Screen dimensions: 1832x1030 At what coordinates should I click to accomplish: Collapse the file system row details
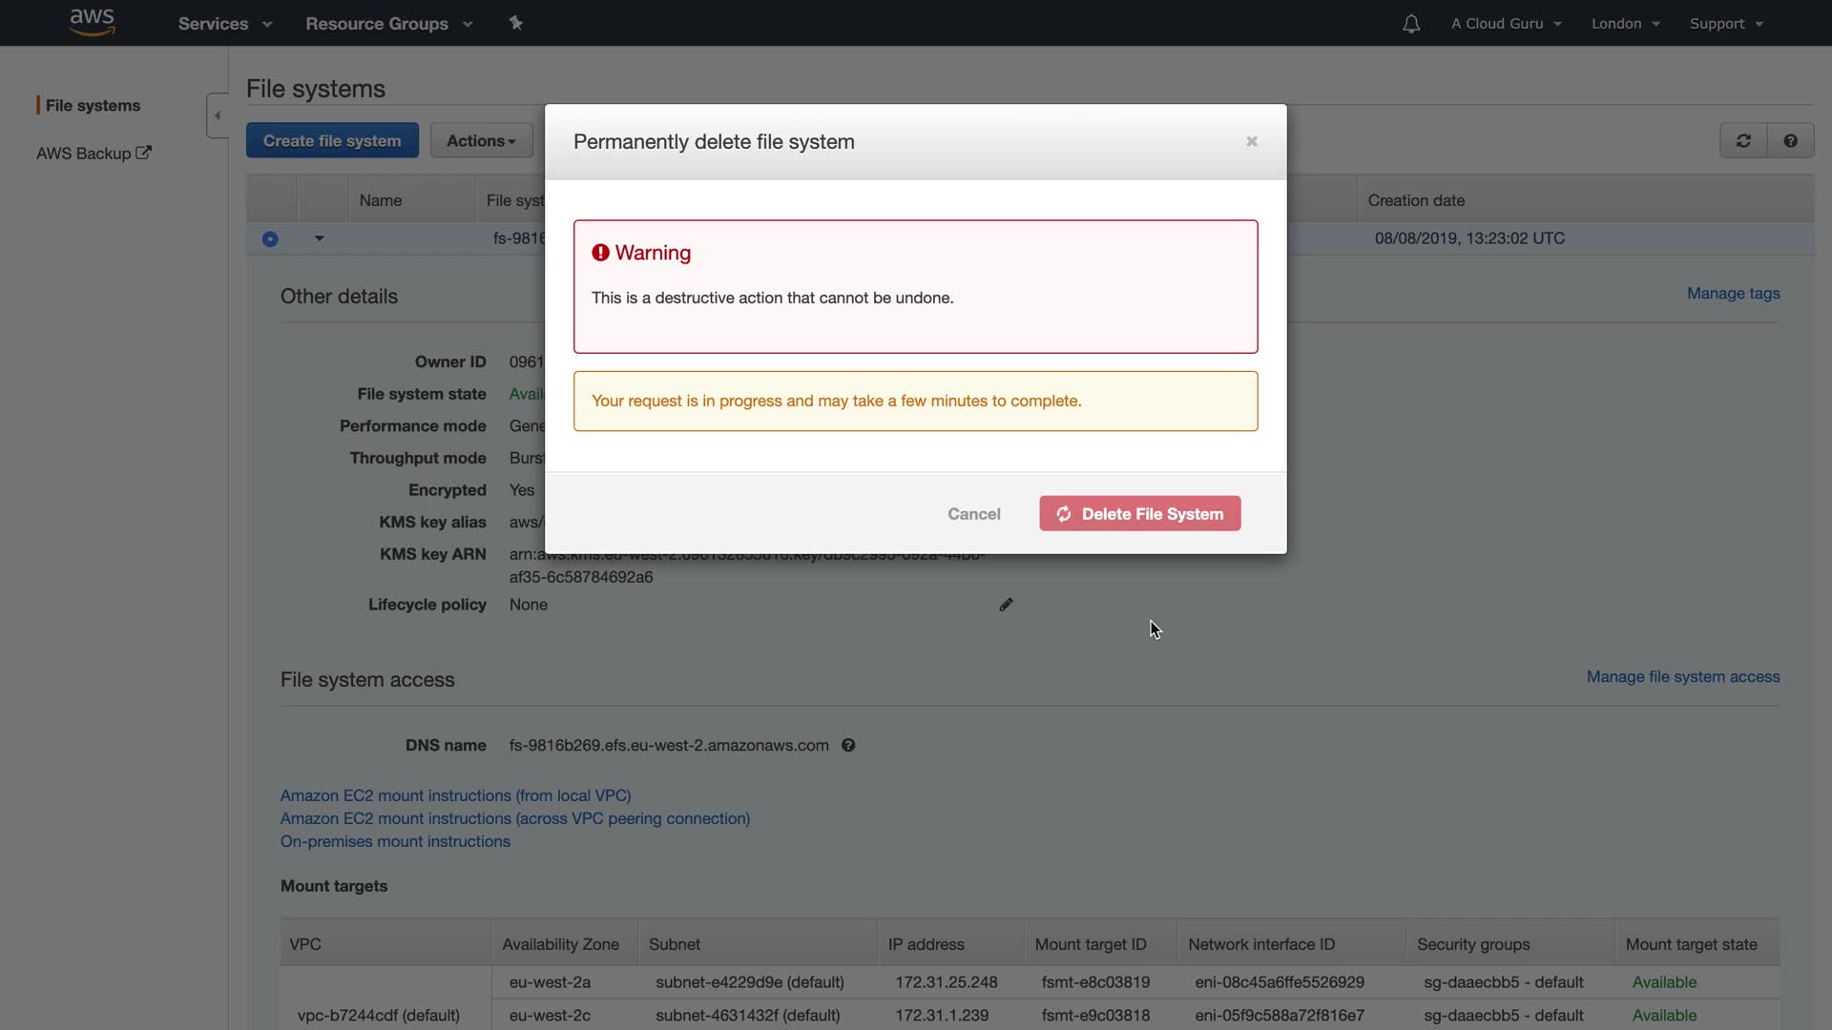click(x=320, y=238)
